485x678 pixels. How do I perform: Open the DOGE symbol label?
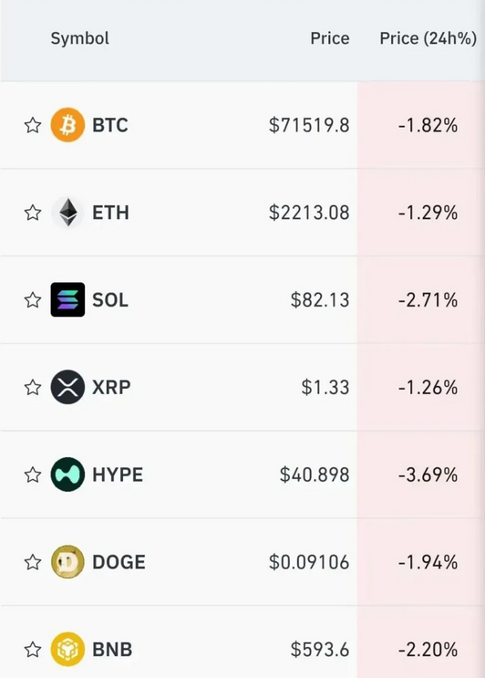(x=119, y=562)
